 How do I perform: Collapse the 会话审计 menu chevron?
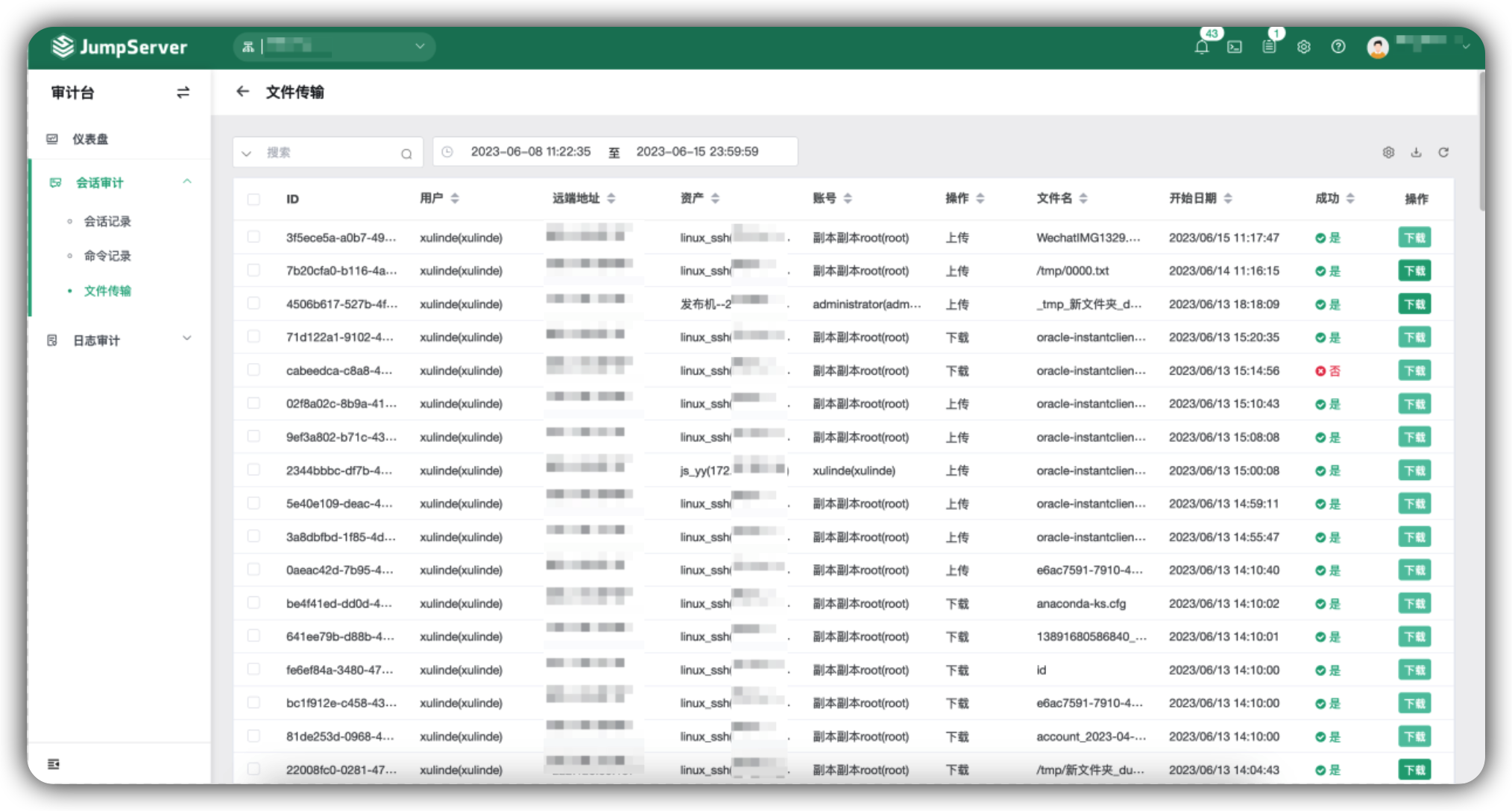click(x=187, y=182)
